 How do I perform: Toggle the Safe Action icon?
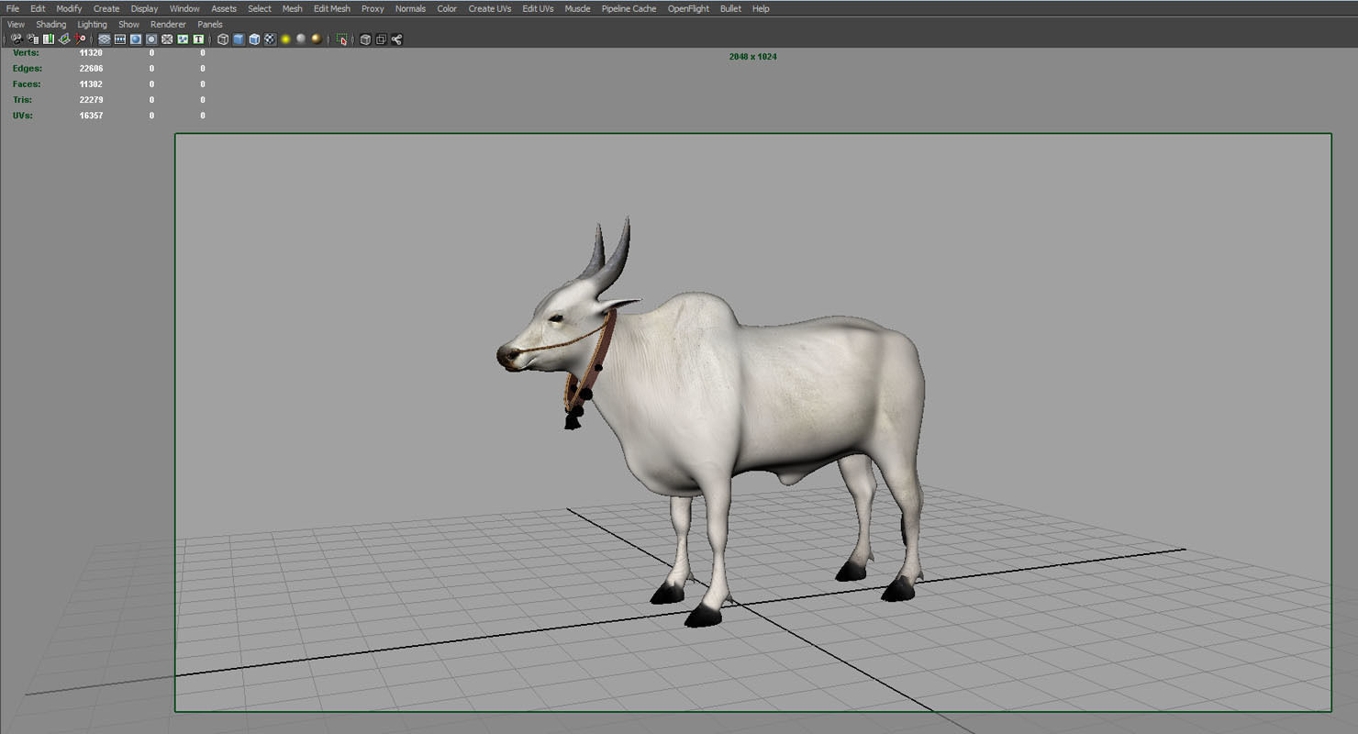click(x=183, y=39)
